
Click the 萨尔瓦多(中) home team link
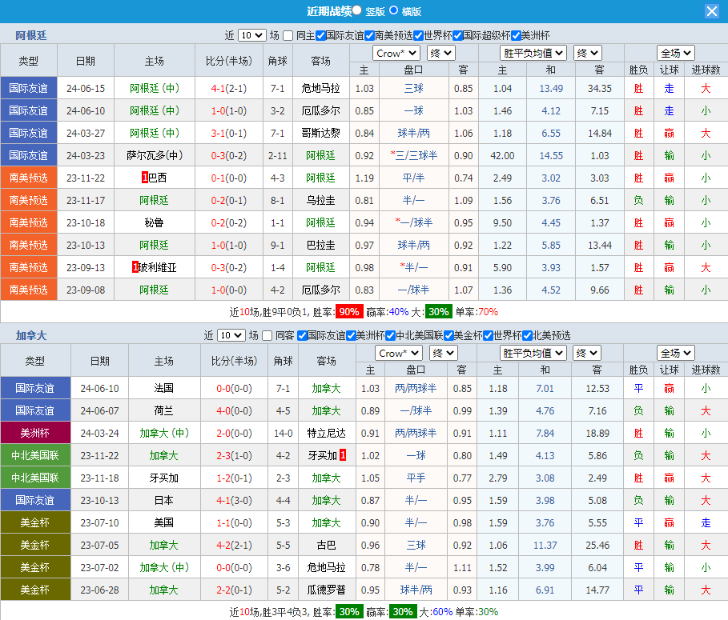click(x=155, y=155)
